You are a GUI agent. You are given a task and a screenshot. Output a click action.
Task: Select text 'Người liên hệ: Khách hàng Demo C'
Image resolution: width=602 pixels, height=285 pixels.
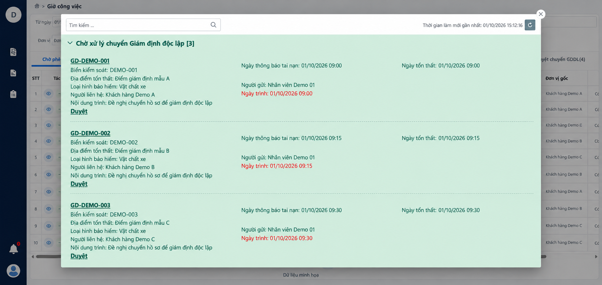point(113,239)
